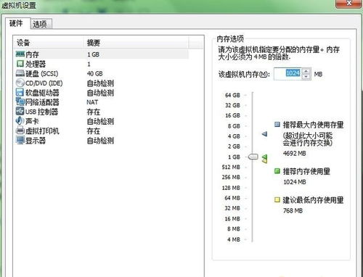
Task: Select the 网络适配器 network adapter icon
Action: 20,102
